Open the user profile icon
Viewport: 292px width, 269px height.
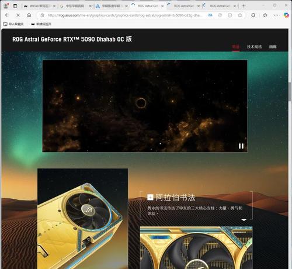click(6, 6)
